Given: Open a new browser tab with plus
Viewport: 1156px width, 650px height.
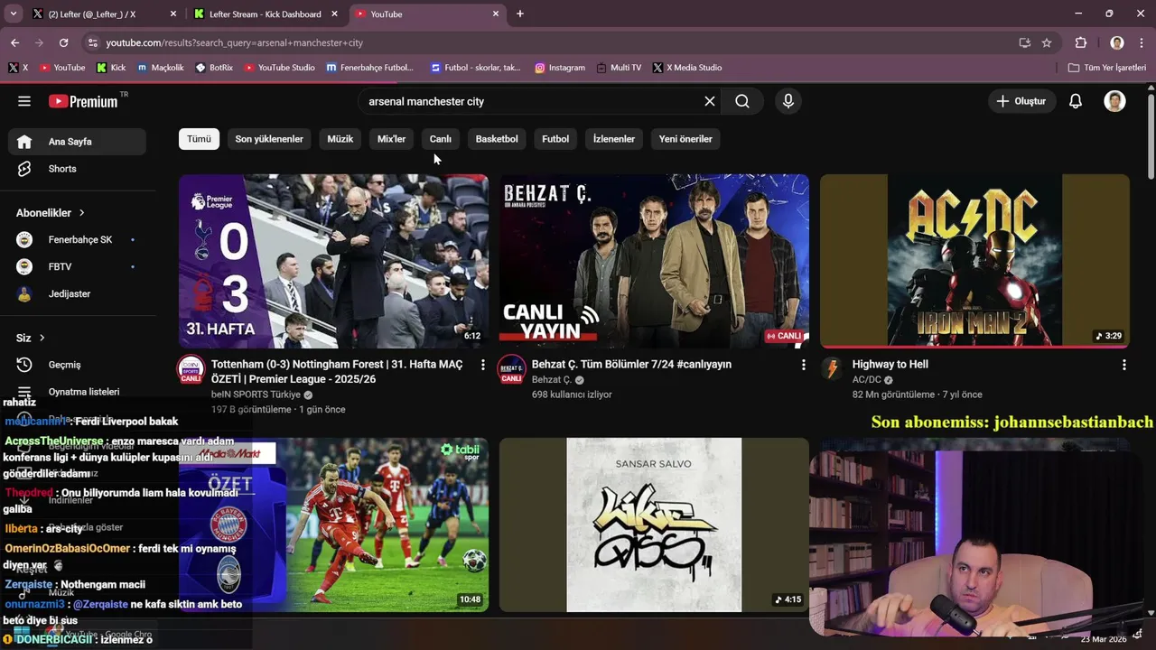Looking at the screenshot, I should pos(520,14).
